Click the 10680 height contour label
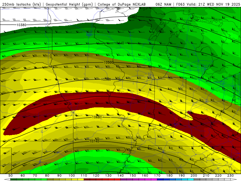This screenshot has width=241, height=181. [97, 117]
